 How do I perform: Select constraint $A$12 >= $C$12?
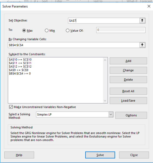20,67
